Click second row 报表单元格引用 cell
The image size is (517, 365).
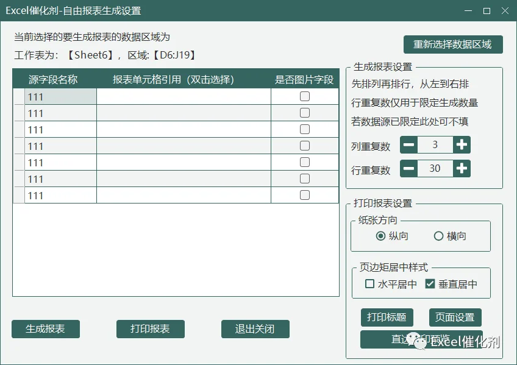[x=184, y=113]
